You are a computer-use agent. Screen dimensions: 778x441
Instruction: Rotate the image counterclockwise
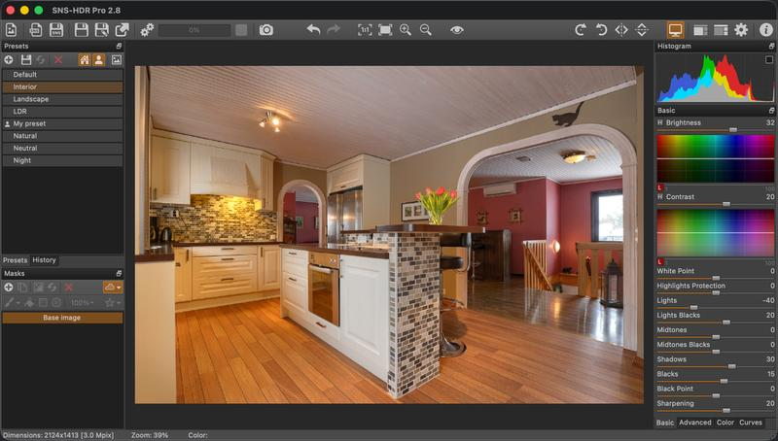[601, 30]
